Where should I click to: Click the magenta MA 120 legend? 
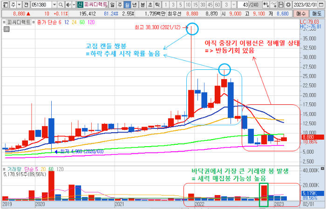[91, 22]
